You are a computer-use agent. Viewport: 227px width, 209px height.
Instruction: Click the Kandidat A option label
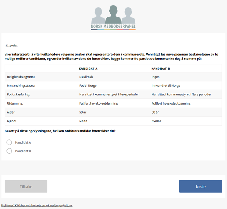coord(23,142)
